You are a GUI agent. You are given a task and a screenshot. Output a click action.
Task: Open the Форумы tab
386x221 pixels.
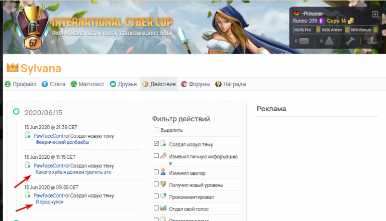pos(196,84)
